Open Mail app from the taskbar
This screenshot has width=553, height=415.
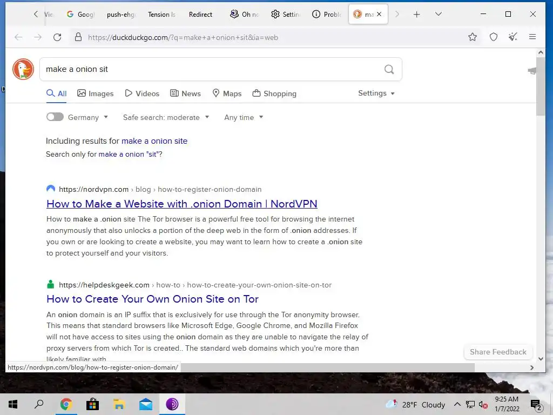pos(145,404)
